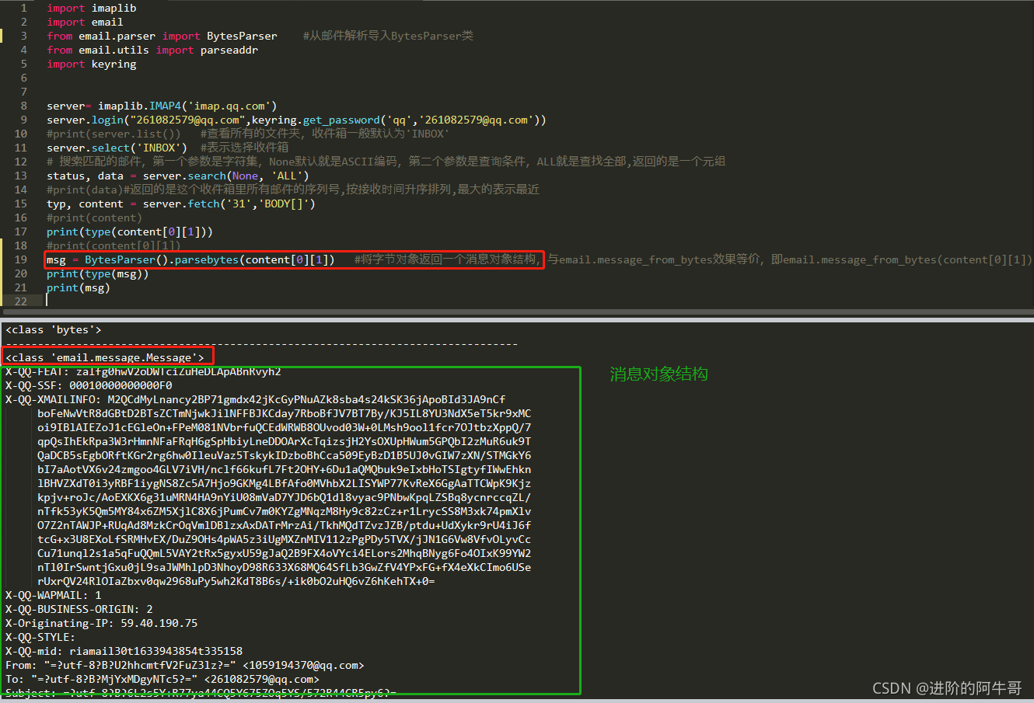This screenshot has width=1034, height=703.
Task: Click the imaplib import statement on line 1
Action: [93, 8]
